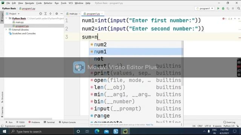The width and height of the screenshot is (241, 135).
Task: Click the locate file target icon
Action: 41,14
